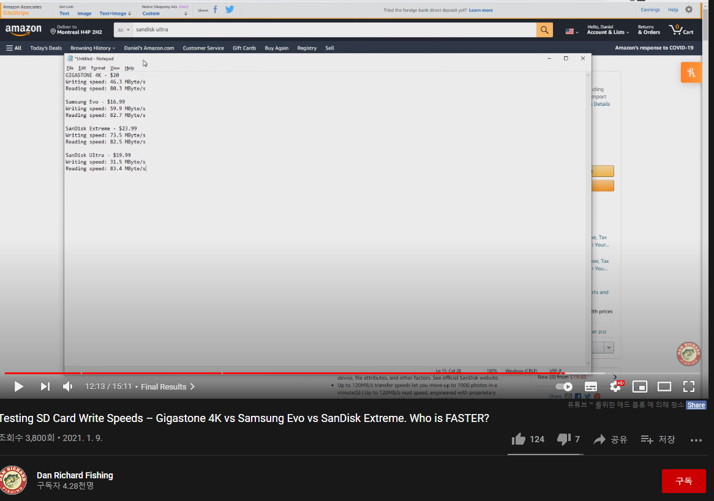Open Sell page
Screen dimensions: 714x501
click(329, 48)
